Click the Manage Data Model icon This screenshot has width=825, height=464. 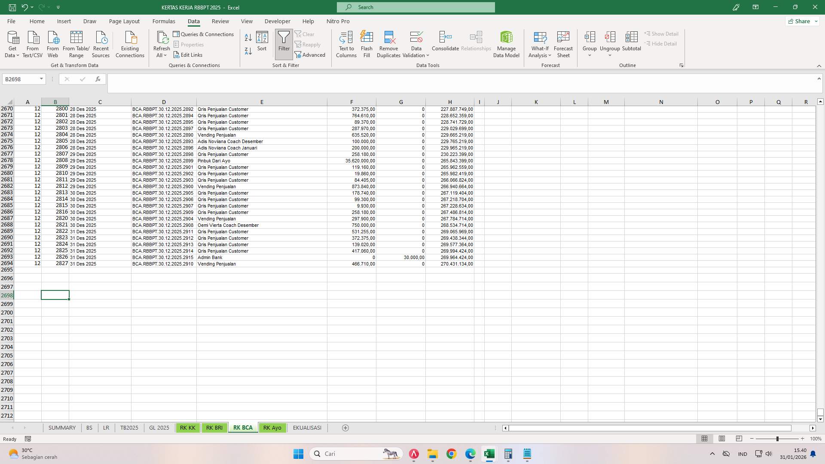(x=506, y=43)
